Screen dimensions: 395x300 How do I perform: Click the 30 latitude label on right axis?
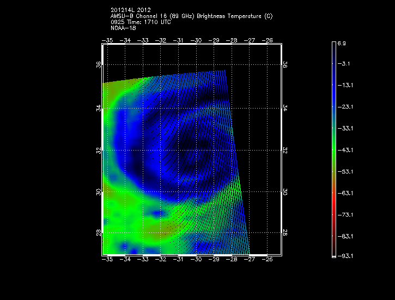[x=285, y=192]
